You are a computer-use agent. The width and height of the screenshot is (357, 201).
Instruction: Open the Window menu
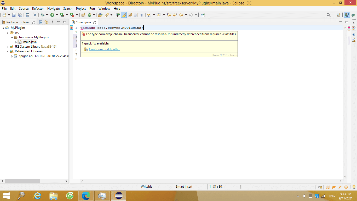coord(104,9)
